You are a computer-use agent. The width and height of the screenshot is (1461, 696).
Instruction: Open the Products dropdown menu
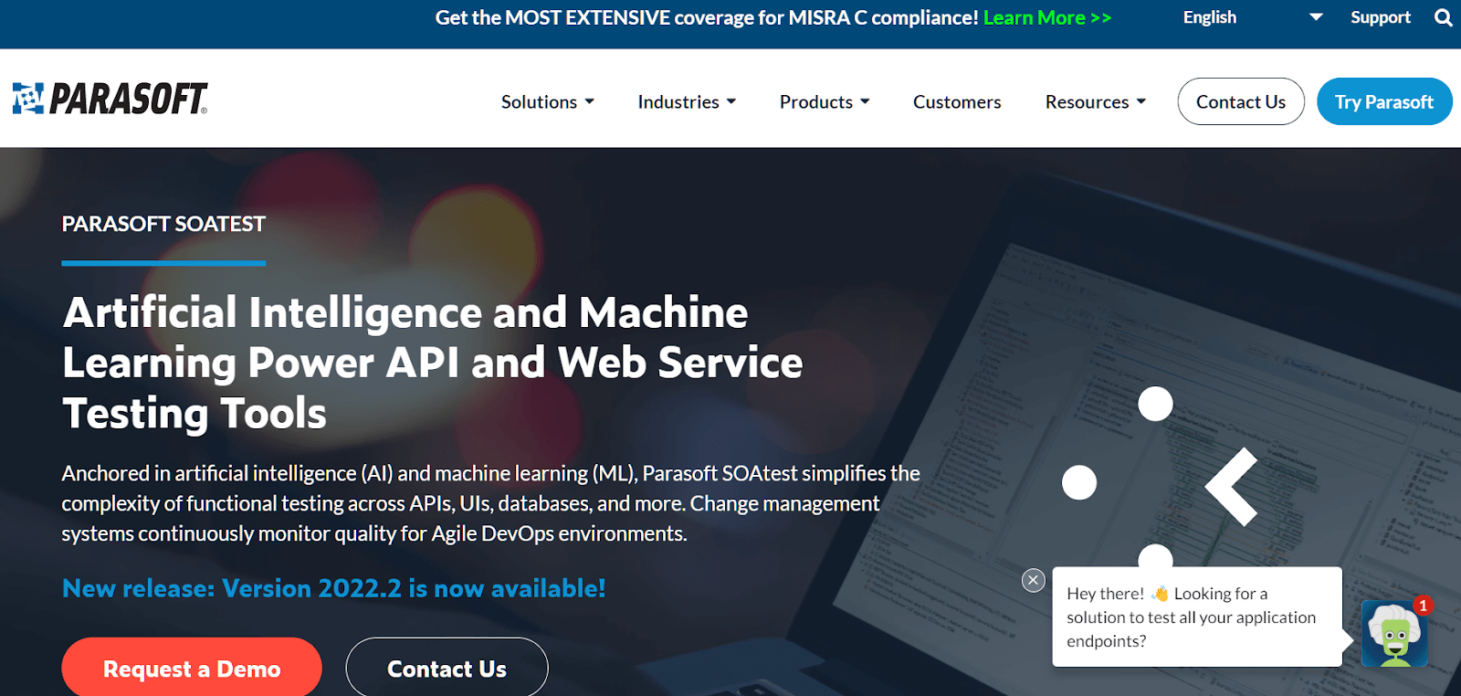point(824,102)
